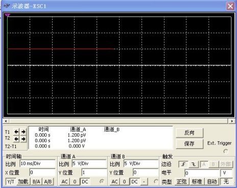Set channel A coupling to AC
This screenshot has height=188, width=237.
tap(64, 181)
